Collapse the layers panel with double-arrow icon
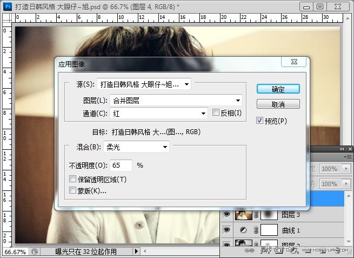Image resolution: width=354 pixels, height=258 pixels. point(342,149)
